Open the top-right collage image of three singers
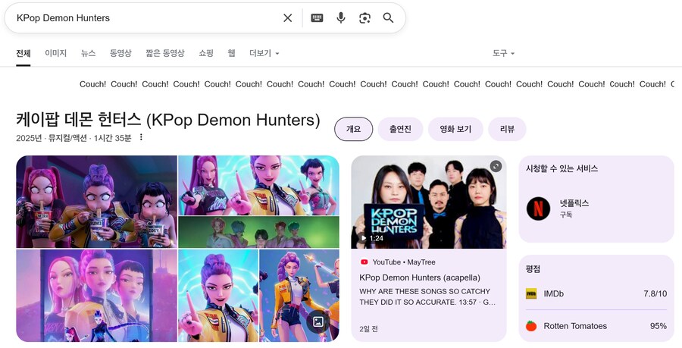Viewport: 682px width, 348px height. point(259,185)
